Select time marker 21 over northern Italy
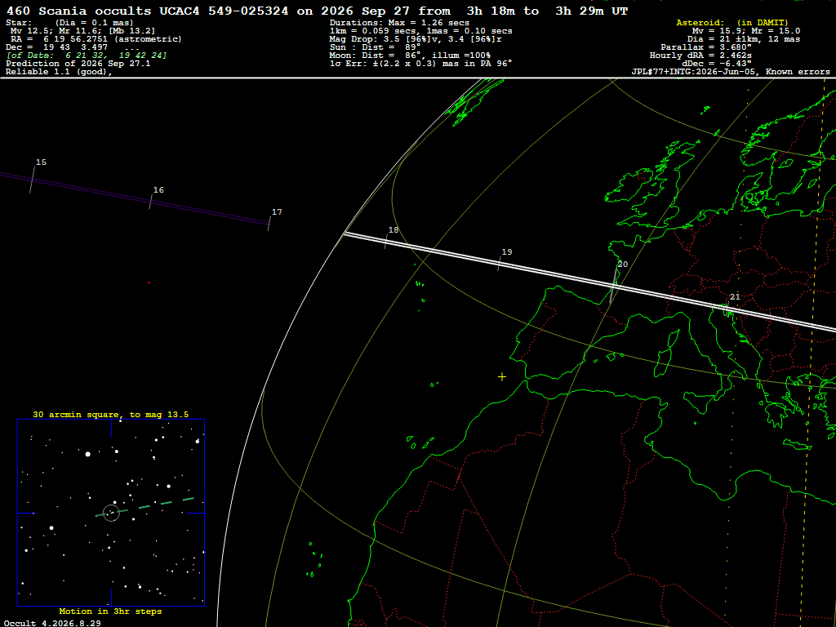 [x=735, y=297]
